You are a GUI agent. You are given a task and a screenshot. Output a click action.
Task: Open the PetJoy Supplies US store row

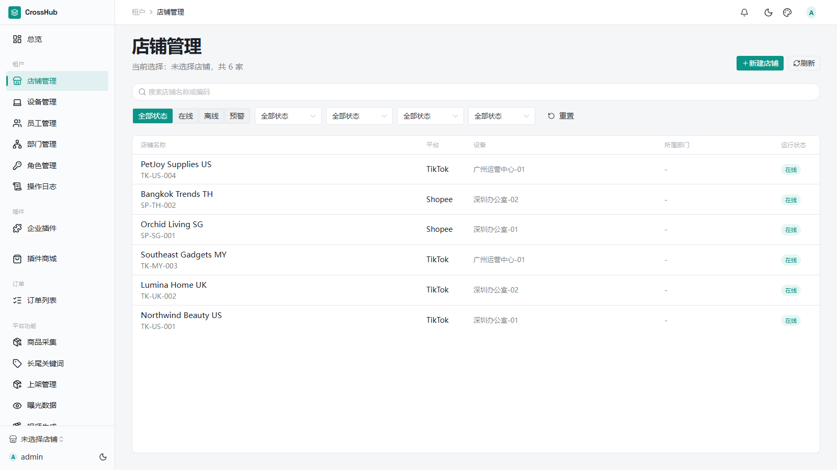click(x=476, y=169)
